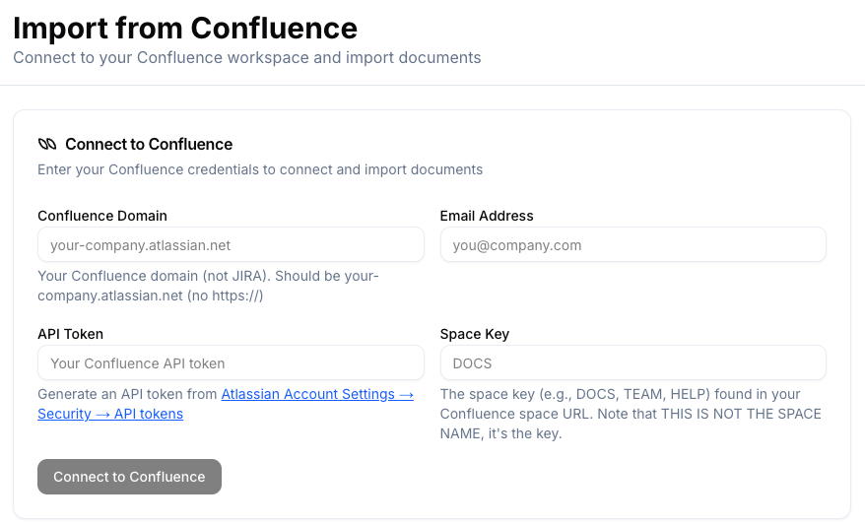Image resolution: width=865 pixels, height=525 pixels.
Task: Focus the Space Key field
Action: click(x=632, y=362)
